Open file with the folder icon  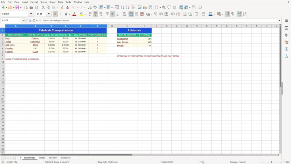coord(10,7)
